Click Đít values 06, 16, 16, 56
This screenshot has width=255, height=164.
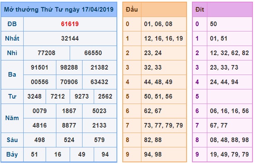tap(229, 111)
